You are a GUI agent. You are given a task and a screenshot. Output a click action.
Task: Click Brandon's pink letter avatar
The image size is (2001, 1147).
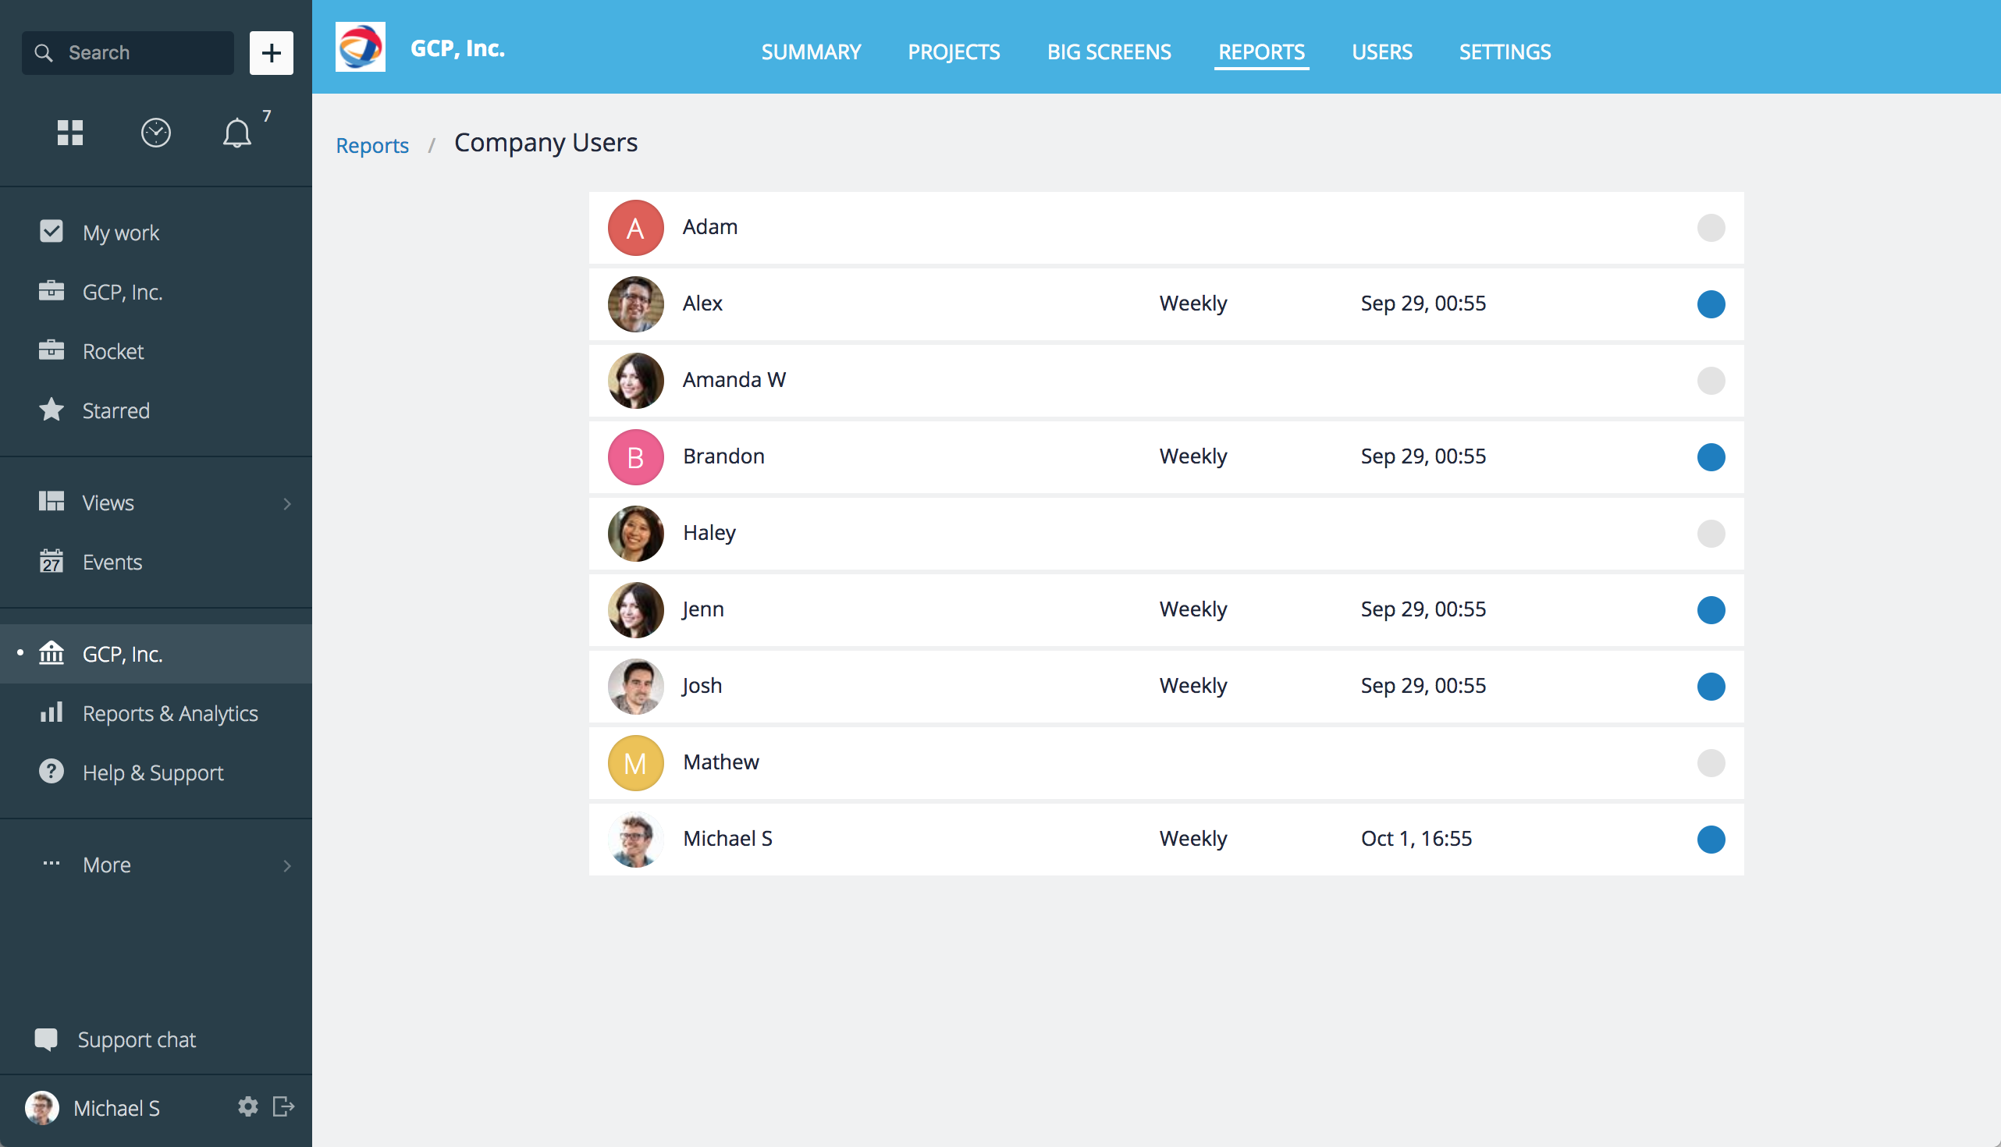[636, 457]
